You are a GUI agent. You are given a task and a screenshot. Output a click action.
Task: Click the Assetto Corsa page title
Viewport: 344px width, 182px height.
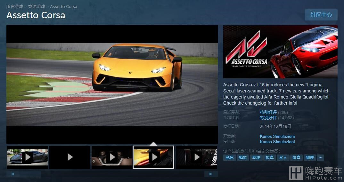pyautogui.click(x=36, y=15)
